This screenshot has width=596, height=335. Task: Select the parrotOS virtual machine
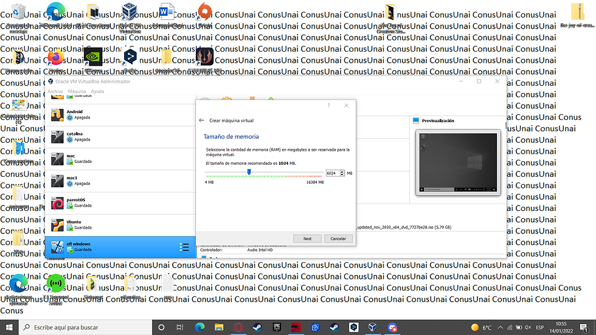click(x=120, y=203)
